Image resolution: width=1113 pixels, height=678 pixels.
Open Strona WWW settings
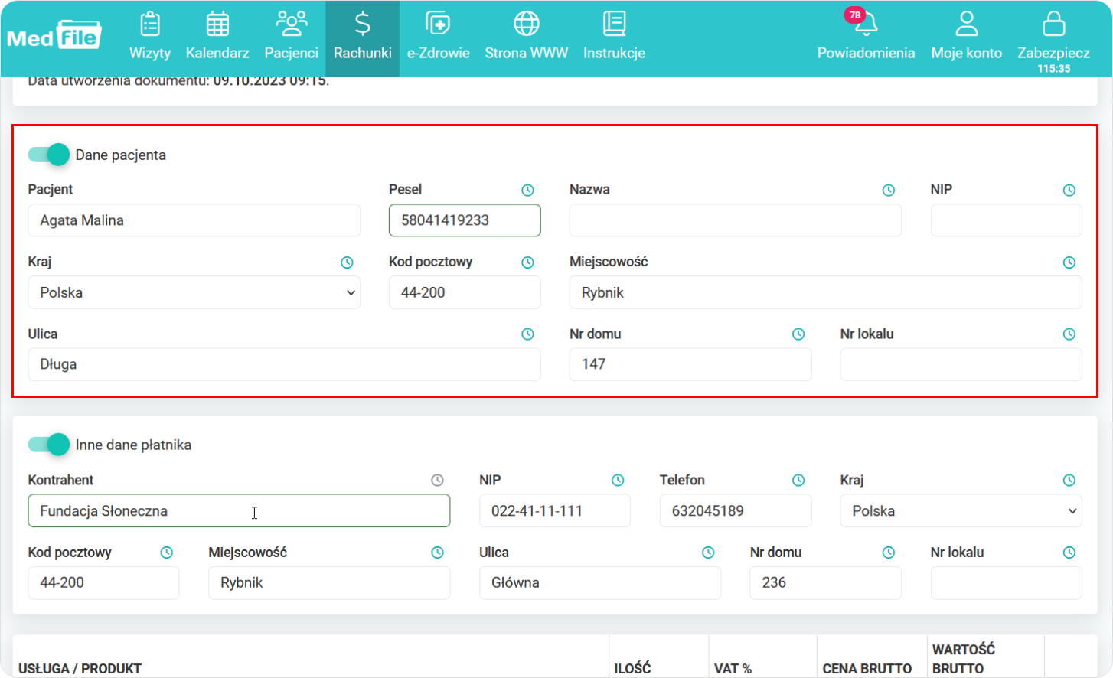tap(526, 37)
